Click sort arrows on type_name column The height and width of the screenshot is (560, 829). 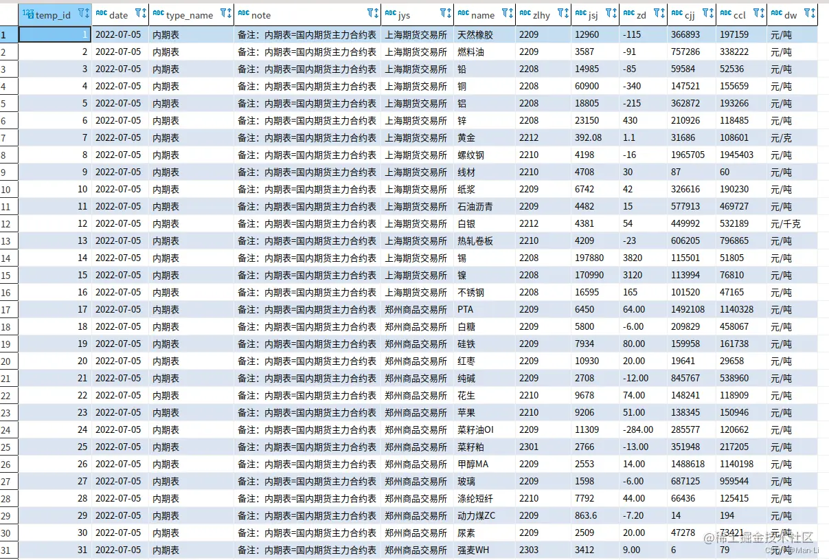(229, 13)
